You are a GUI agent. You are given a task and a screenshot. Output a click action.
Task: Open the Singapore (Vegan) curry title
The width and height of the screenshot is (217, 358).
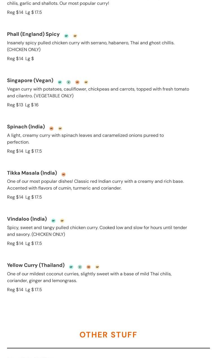tap(30, 80)
